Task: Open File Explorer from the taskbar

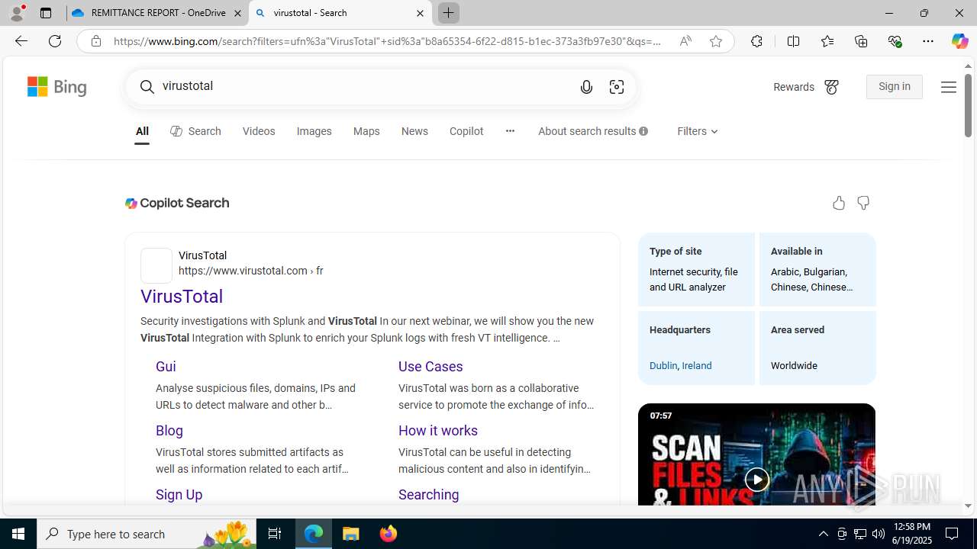Action: pyautogui.click(x=351, y=534)
